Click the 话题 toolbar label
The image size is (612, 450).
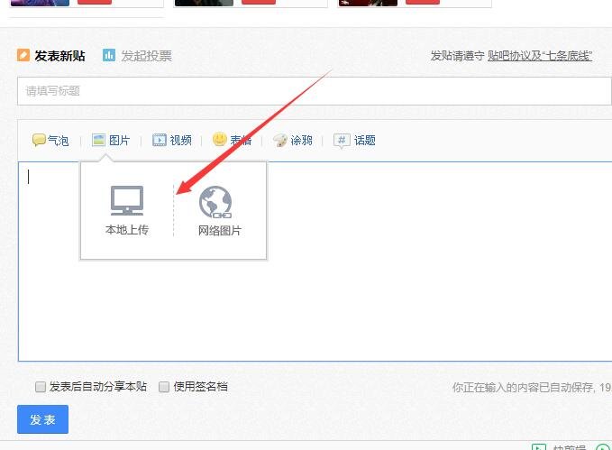[365, 140]
